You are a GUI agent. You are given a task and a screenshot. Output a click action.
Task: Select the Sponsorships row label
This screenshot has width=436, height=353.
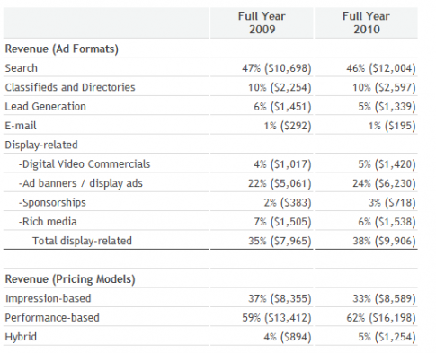(x=52, y=203)
